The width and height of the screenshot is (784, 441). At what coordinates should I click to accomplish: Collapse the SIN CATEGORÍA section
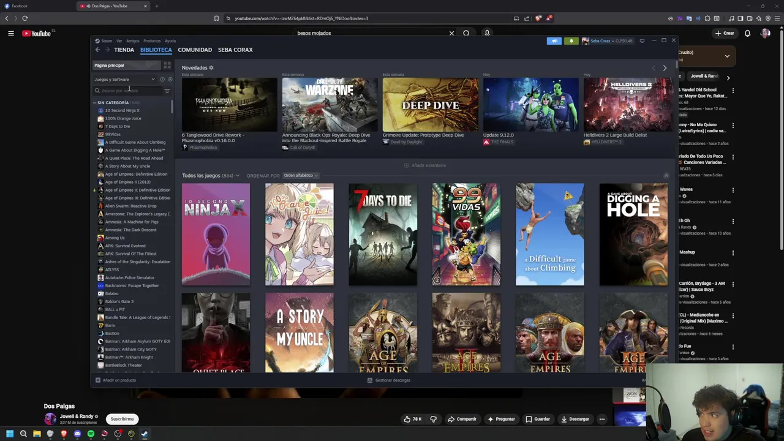[x=95, y=103]
